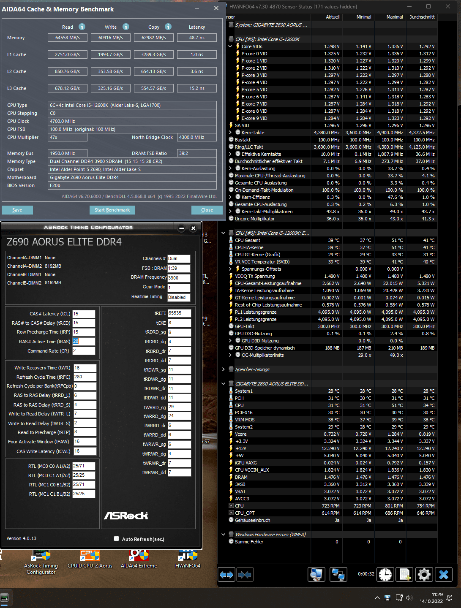
Task: Open AIDA64 Extreme desktop shortcut
Action: [139, 559]
